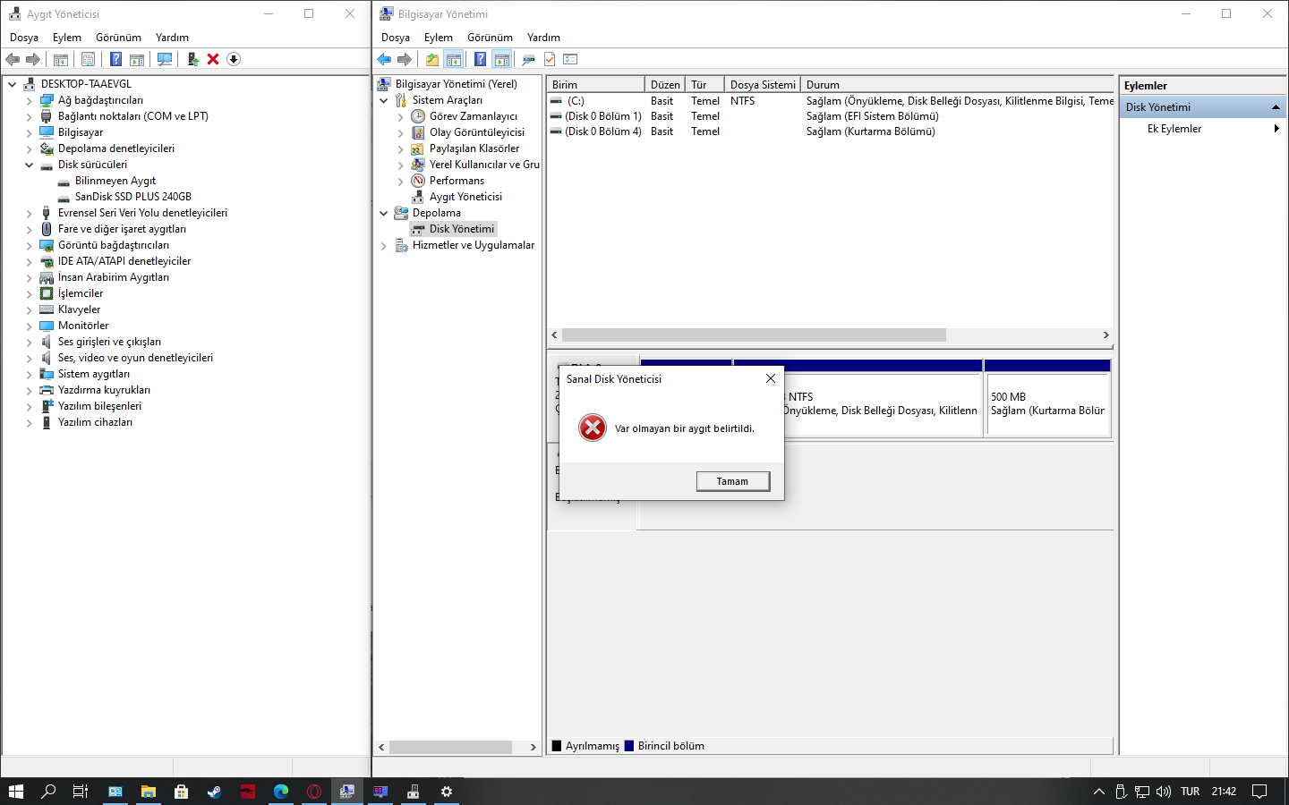Open File Explorer from the taskbar
The height and width of the screenshot is (805, 1289).
click(149, 792)
